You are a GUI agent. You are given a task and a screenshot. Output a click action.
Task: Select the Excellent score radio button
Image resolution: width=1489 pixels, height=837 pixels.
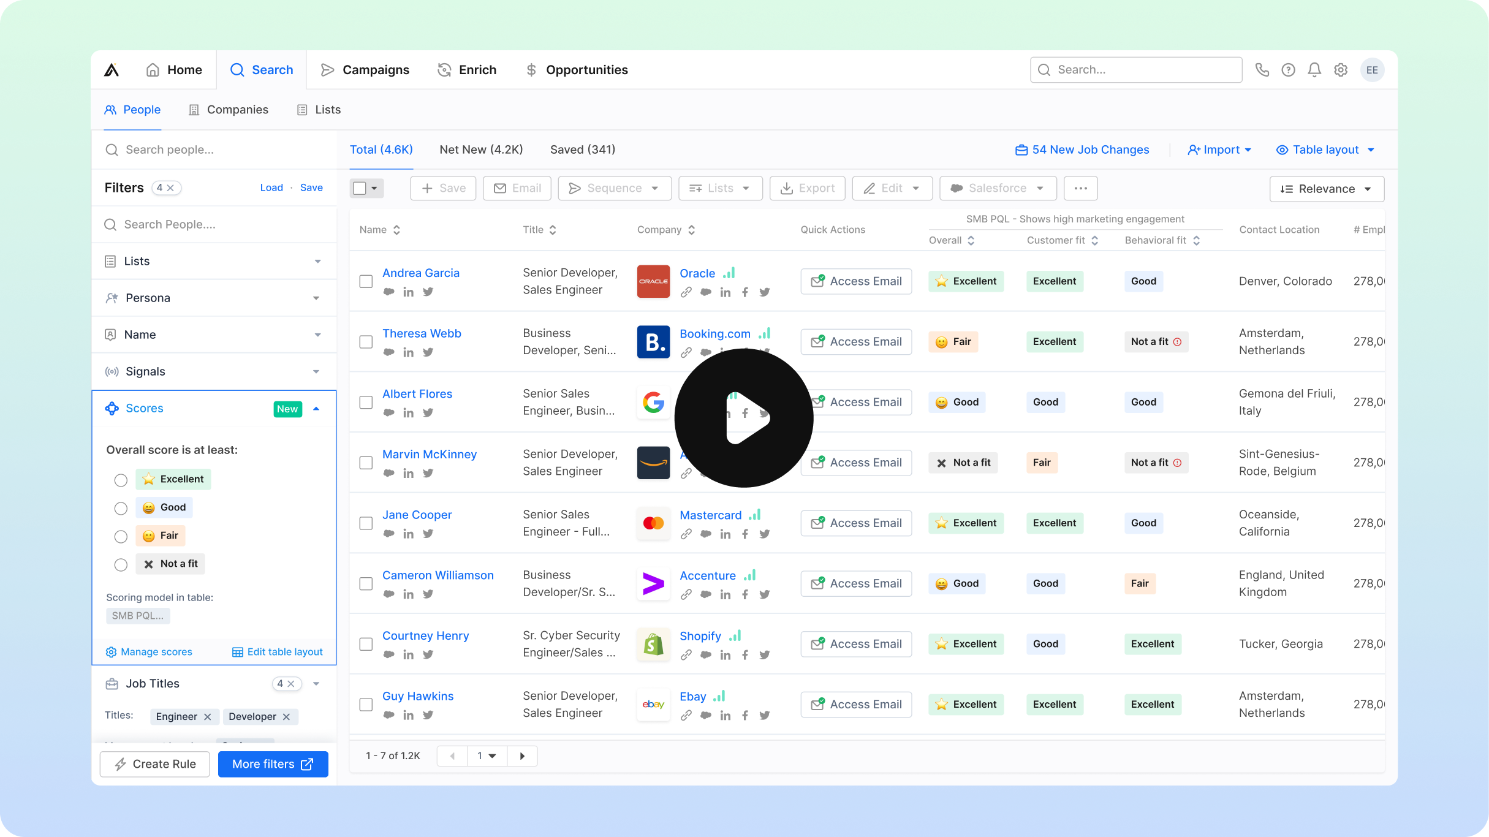tap(121, 480)
